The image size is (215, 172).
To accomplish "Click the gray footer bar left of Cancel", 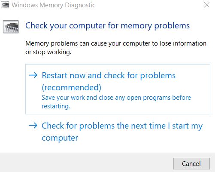I will (x=86, y=163).
